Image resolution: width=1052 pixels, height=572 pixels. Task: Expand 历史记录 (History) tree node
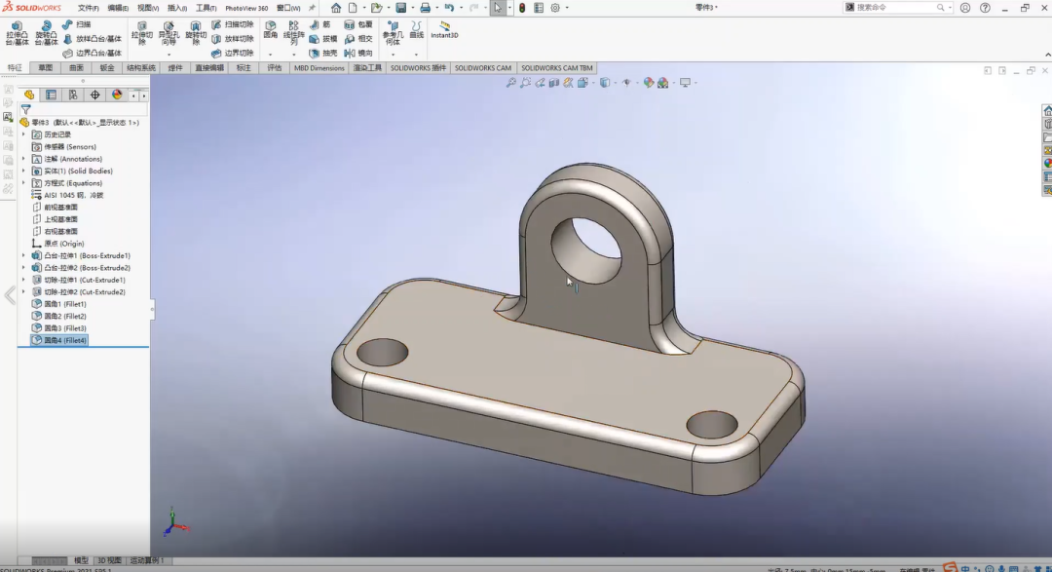[x=23, y=134]
